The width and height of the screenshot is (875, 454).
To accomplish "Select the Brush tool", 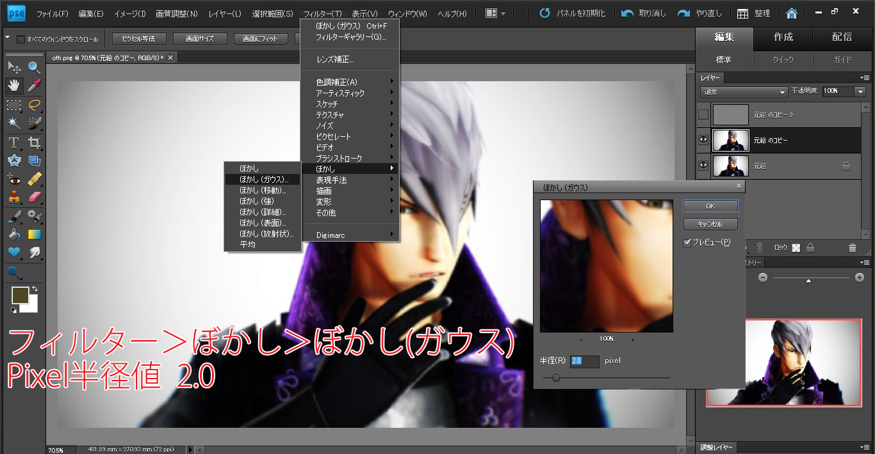I will (x=14, y=216).
